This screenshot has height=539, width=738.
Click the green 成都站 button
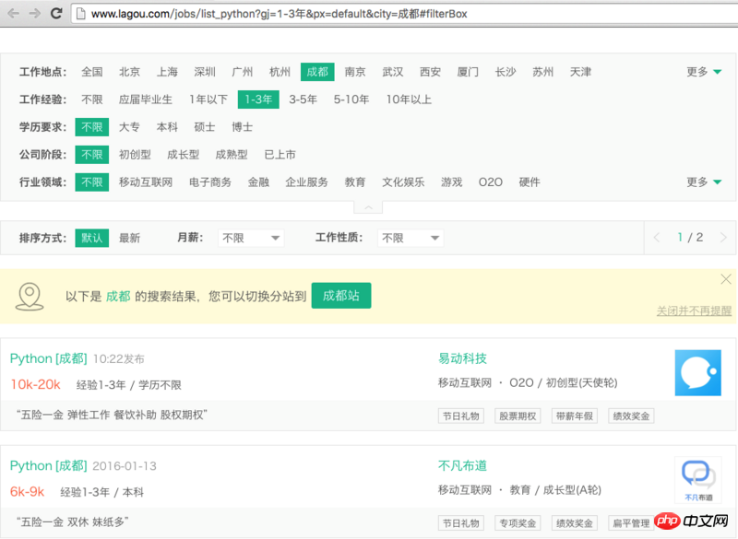click(x=341, y=296)
